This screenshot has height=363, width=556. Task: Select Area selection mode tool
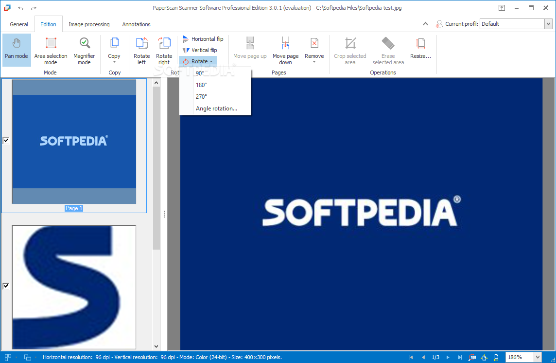point(51,50)
